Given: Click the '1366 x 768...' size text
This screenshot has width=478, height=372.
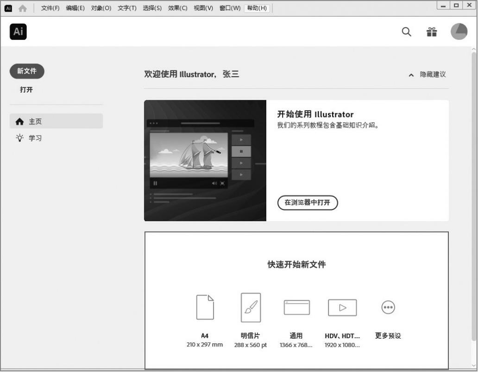Looking at the screenshot, I should coord(296,345).
